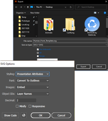Click the pin icon next to Prototype
Image resolution: width=108 pixels, height=121 pixels.
click(34, 21)
